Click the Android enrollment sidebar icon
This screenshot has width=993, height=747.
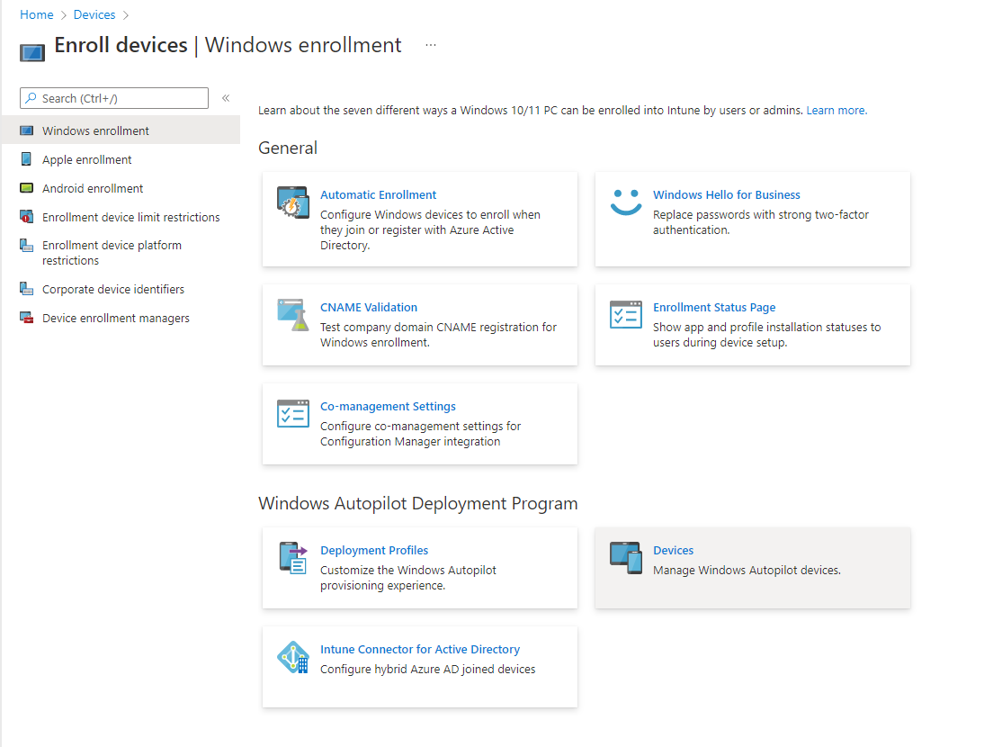coord(27,188)
